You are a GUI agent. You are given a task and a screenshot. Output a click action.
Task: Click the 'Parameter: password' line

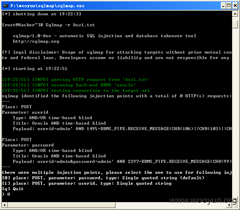pos(28,145)
